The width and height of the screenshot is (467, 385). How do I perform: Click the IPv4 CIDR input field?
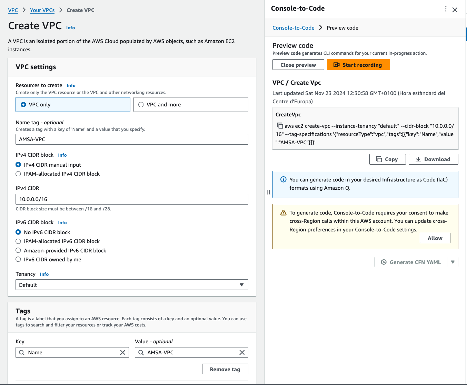point(132,199)
